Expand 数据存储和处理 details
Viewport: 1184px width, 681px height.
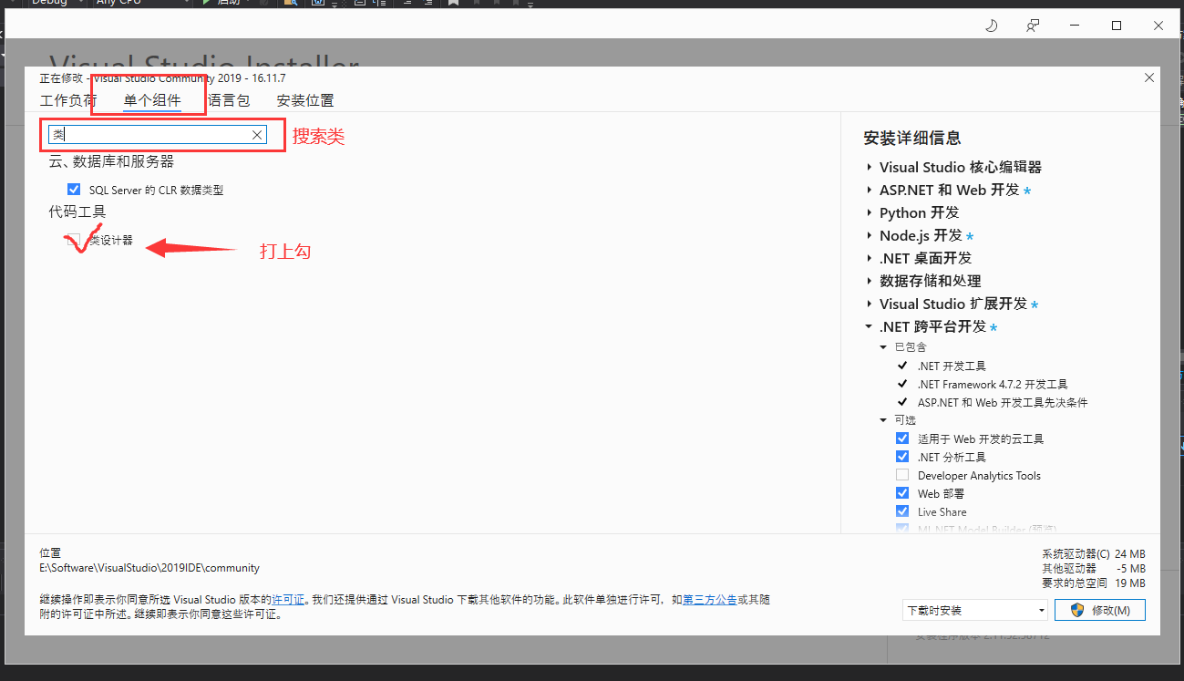(869, 282)
